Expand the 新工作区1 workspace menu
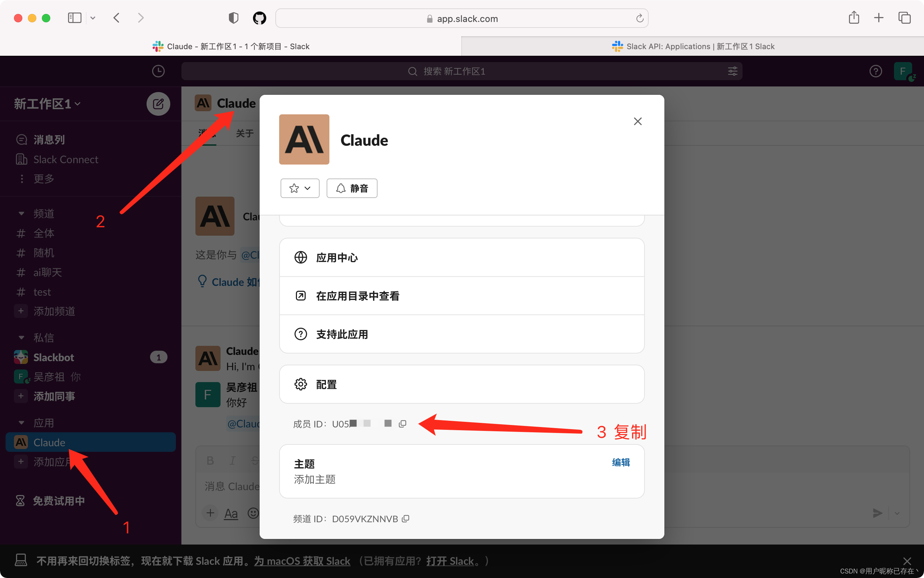 click(x=47, y=104)
